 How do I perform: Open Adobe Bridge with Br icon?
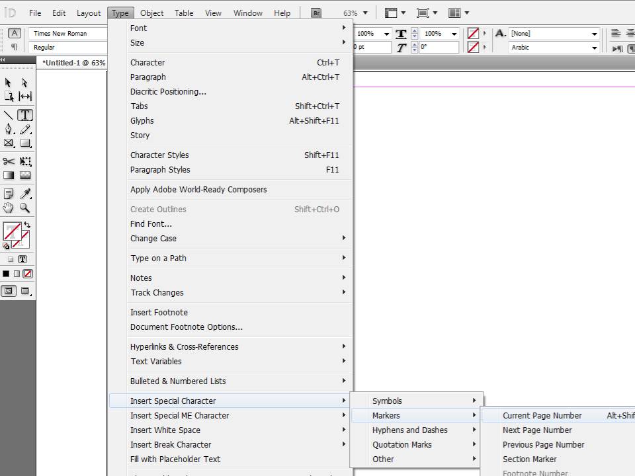316,13
